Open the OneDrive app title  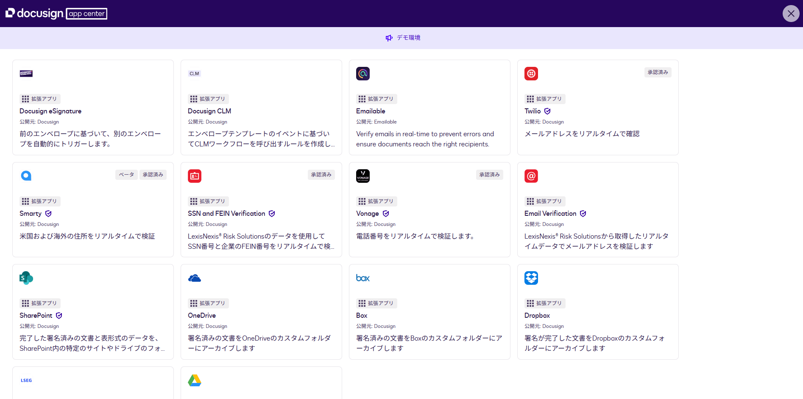[x=202, y=316]
